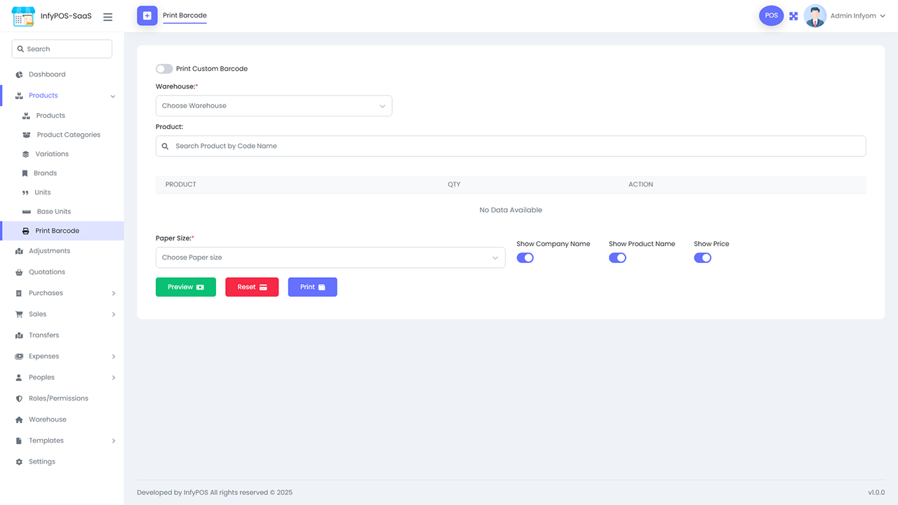This screenshot has width=898, height=505.
Task: Open the Admin Infyom account menu
Action: (x=853, y=15)
